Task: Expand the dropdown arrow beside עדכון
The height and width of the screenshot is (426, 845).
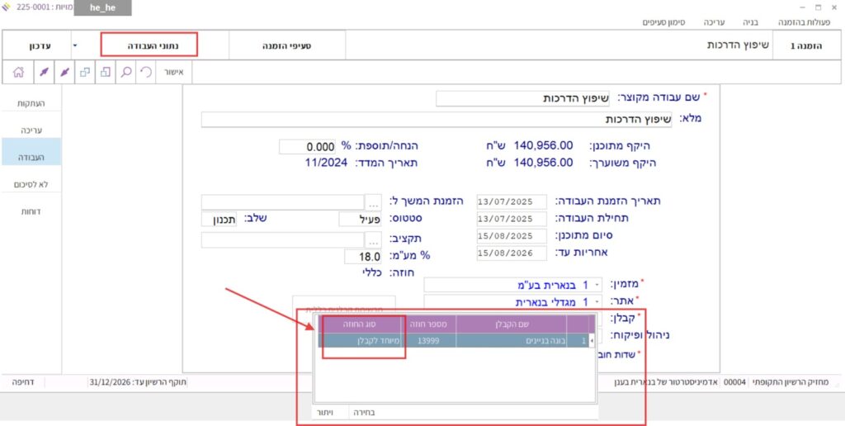Action: [x=75, y=45]
